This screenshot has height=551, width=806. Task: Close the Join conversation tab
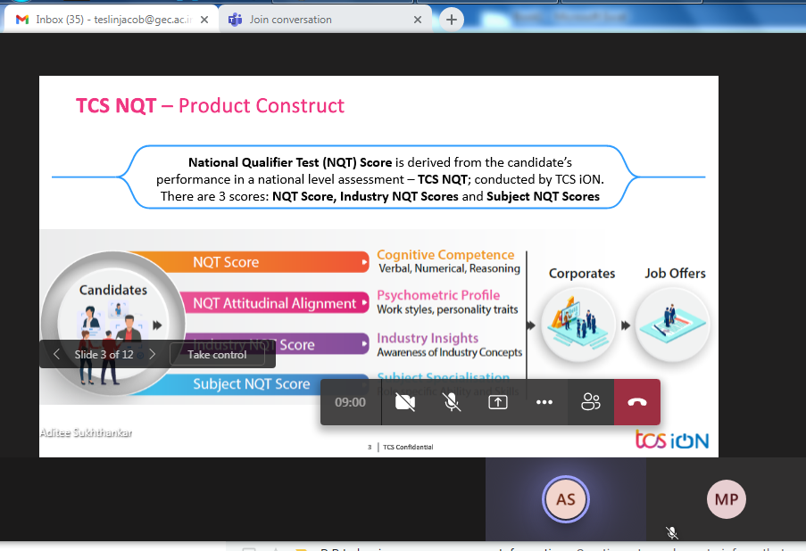[x=418, y=20]
